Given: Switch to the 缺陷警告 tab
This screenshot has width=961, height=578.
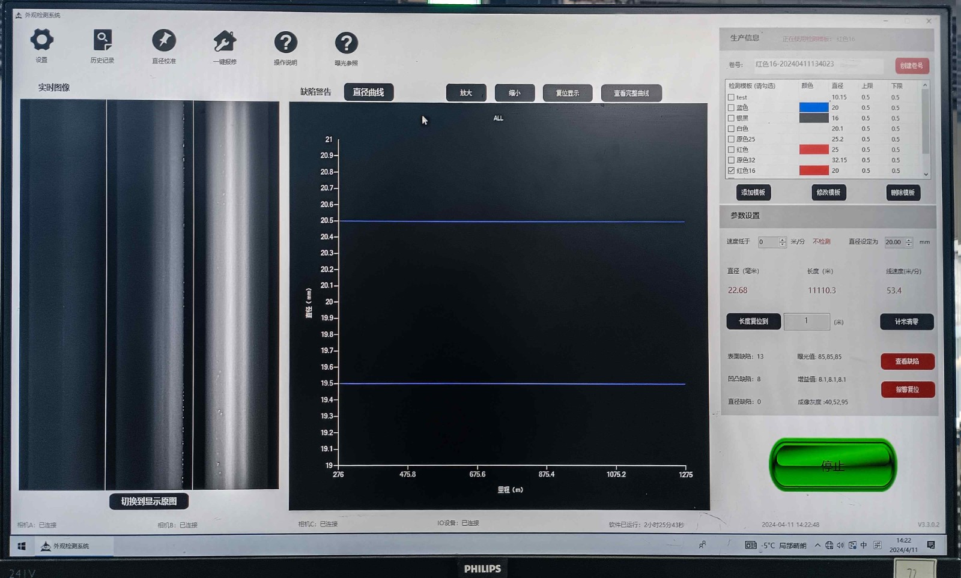Looking at the screenshot, I should pos(316,92).
